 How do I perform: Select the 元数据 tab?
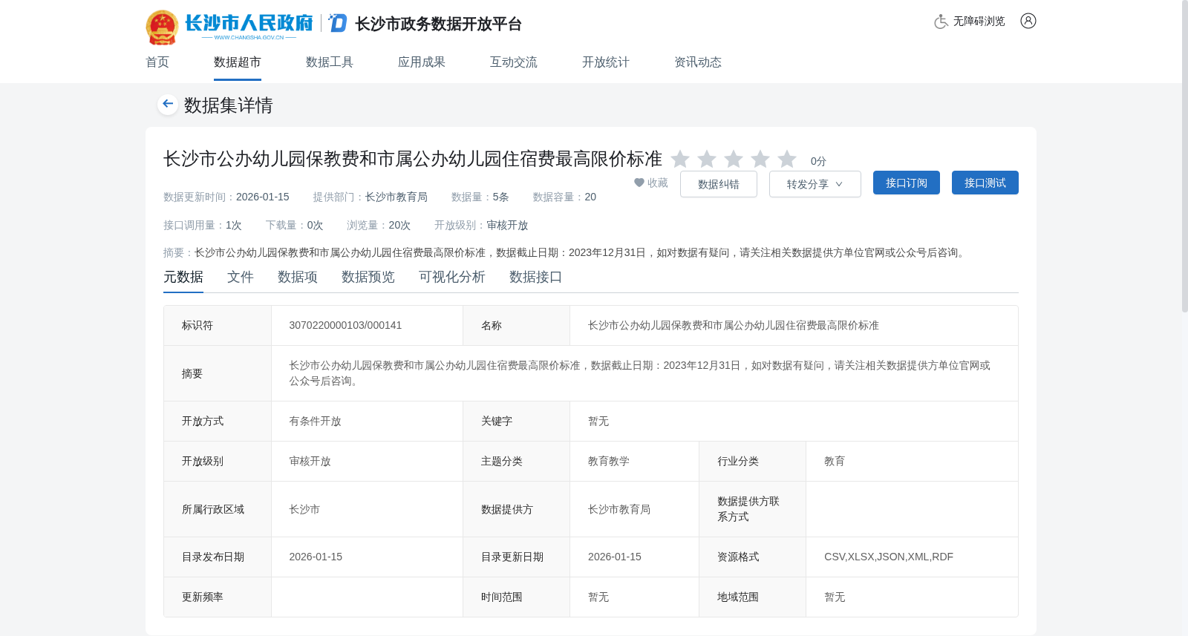point(183,277)
